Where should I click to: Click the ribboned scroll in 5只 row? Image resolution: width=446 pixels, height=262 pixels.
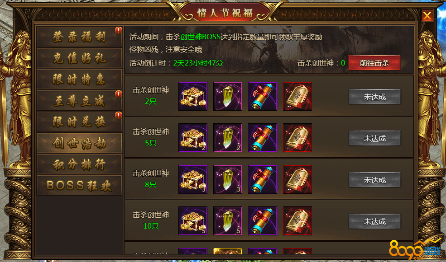pos(263,138)
